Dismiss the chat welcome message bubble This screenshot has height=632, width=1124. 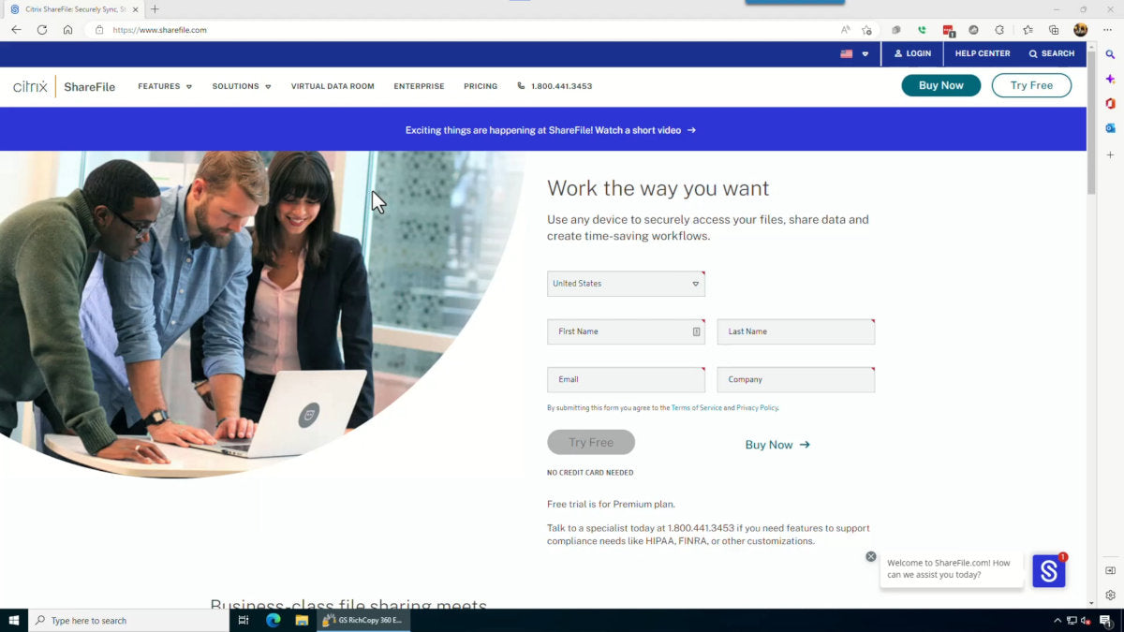click(871, 556)
